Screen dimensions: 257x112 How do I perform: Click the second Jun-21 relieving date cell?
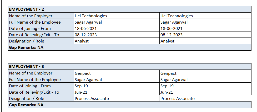click(x=167, y=92)
